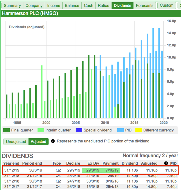Open the Income tab
Image resolution: width=181 pixels, height=190 pixels.
(x=54, y=5)
